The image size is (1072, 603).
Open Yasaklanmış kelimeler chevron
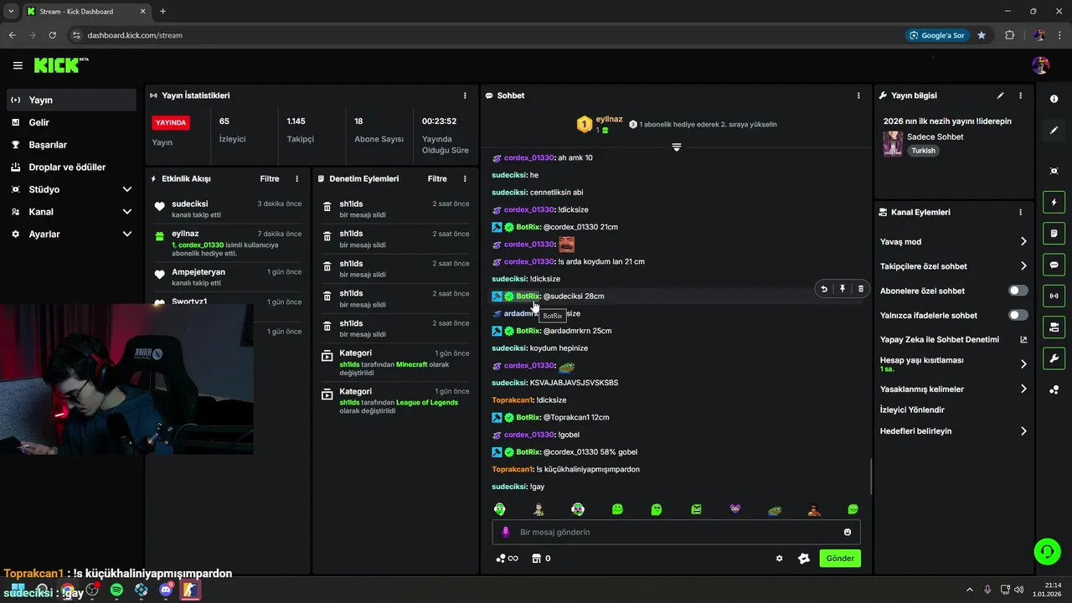coord(1023,389)
